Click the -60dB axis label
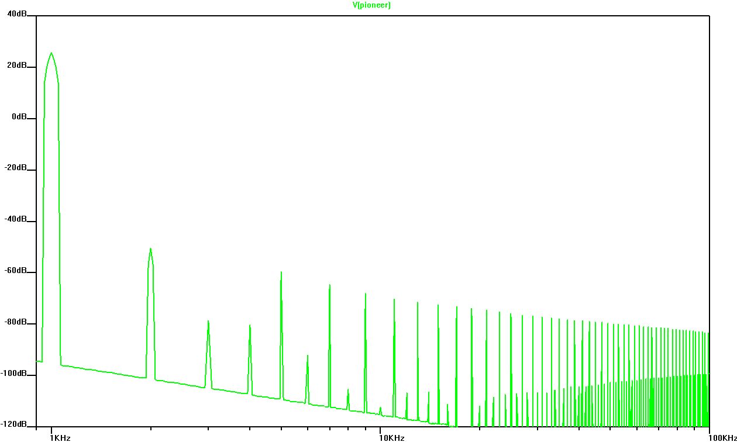 click(15, 271)
